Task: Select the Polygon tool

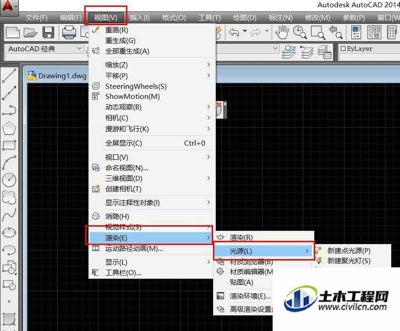Action: point(9,128)
